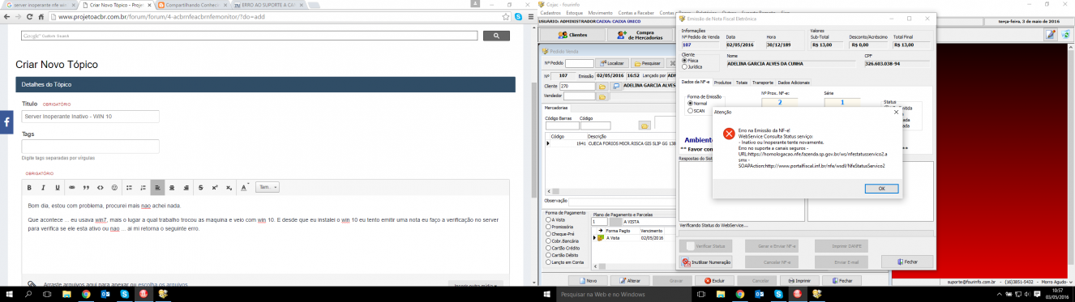Click the Localizar button in Pedido Venda

[x=611, y=63]
